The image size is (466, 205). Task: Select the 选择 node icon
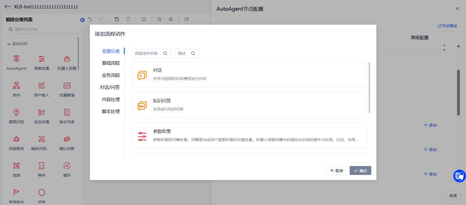[16, 165]
